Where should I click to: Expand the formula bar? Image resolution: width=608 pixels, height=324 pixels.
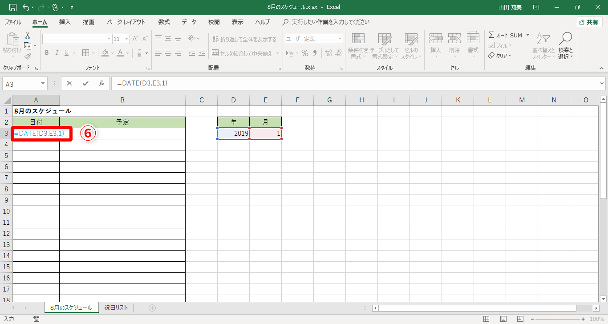(x=602, y=83)
